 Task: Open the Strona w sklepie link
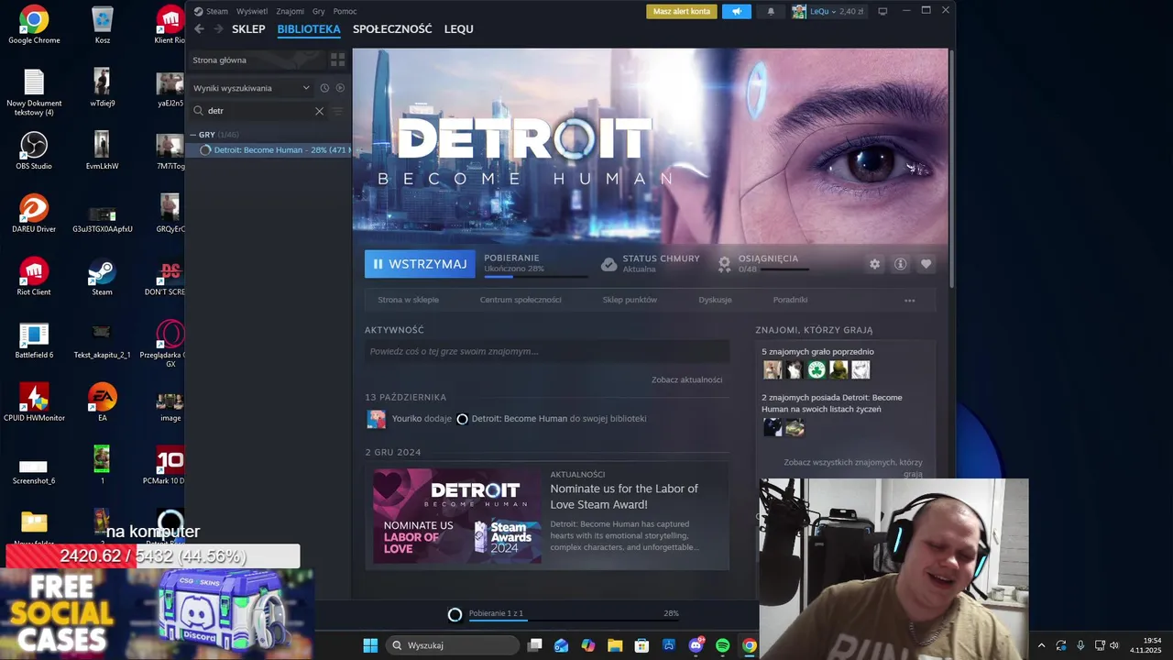pyautogui.click(x=408, y=300)
